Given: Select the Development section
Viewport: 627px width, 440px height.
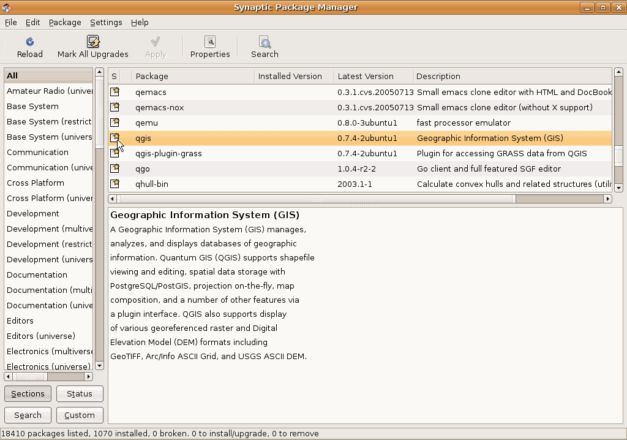Looking at the screenshot, I should click(48, 213).
